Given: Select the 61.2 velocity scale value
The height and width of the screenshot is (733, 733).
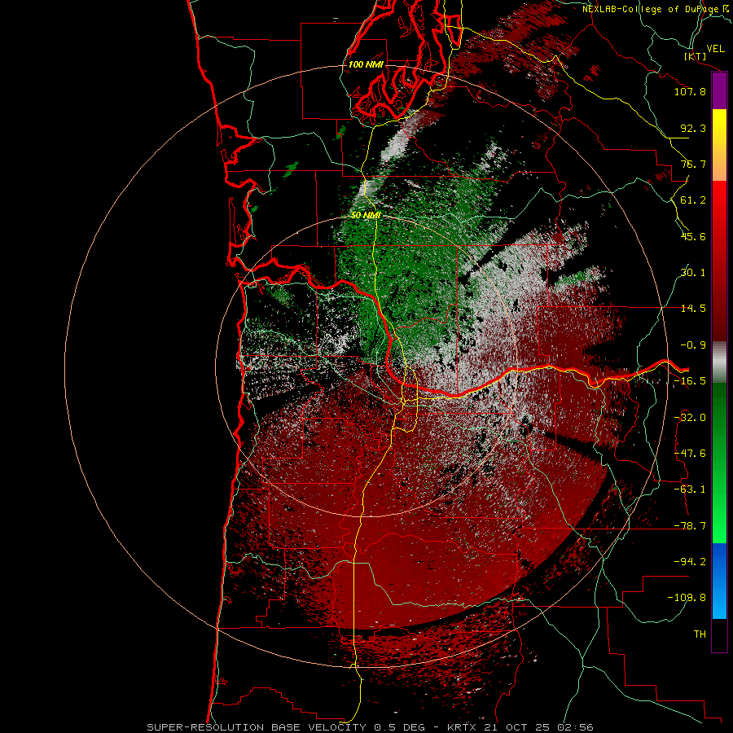Looking at the screenshot, I should pyautogui.click(x=693, y=200).
